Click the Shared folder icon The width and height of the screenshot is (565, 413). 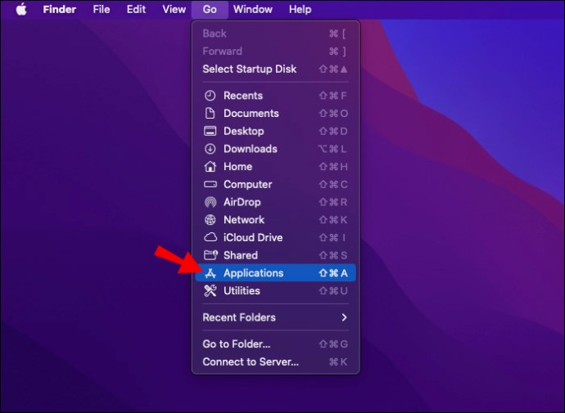(210, 255)
